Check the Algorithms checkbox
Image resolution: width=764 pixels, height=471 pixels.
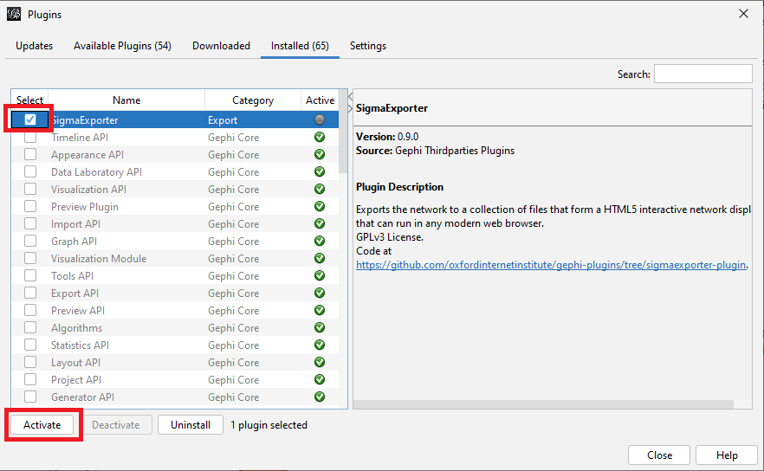[30, 328]
